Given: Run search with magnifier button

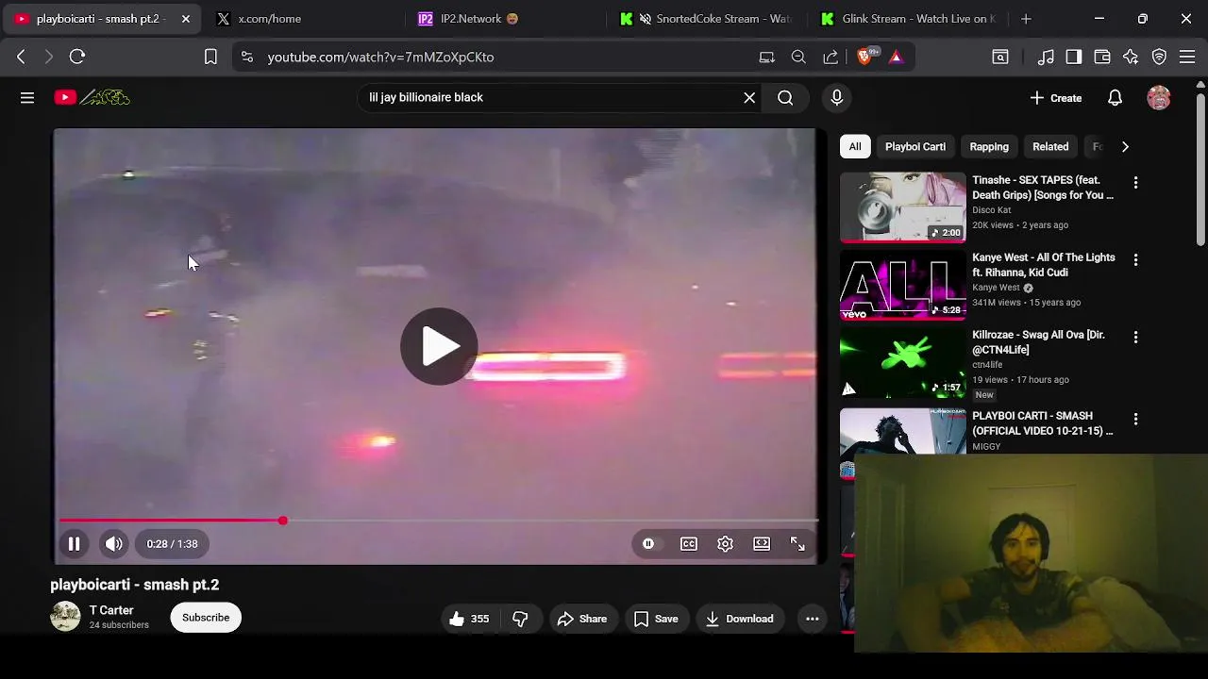Looking at the screenshot, I should pyautogui.click(x=785, y=97).
